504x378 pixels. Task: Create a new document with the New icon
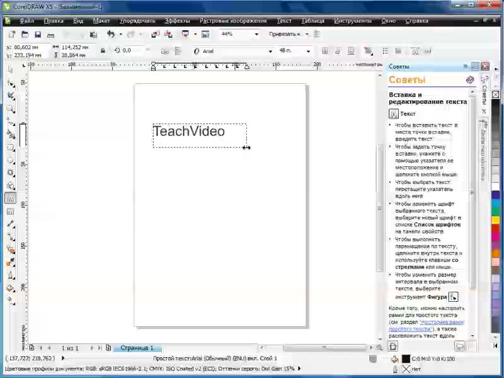11,35
